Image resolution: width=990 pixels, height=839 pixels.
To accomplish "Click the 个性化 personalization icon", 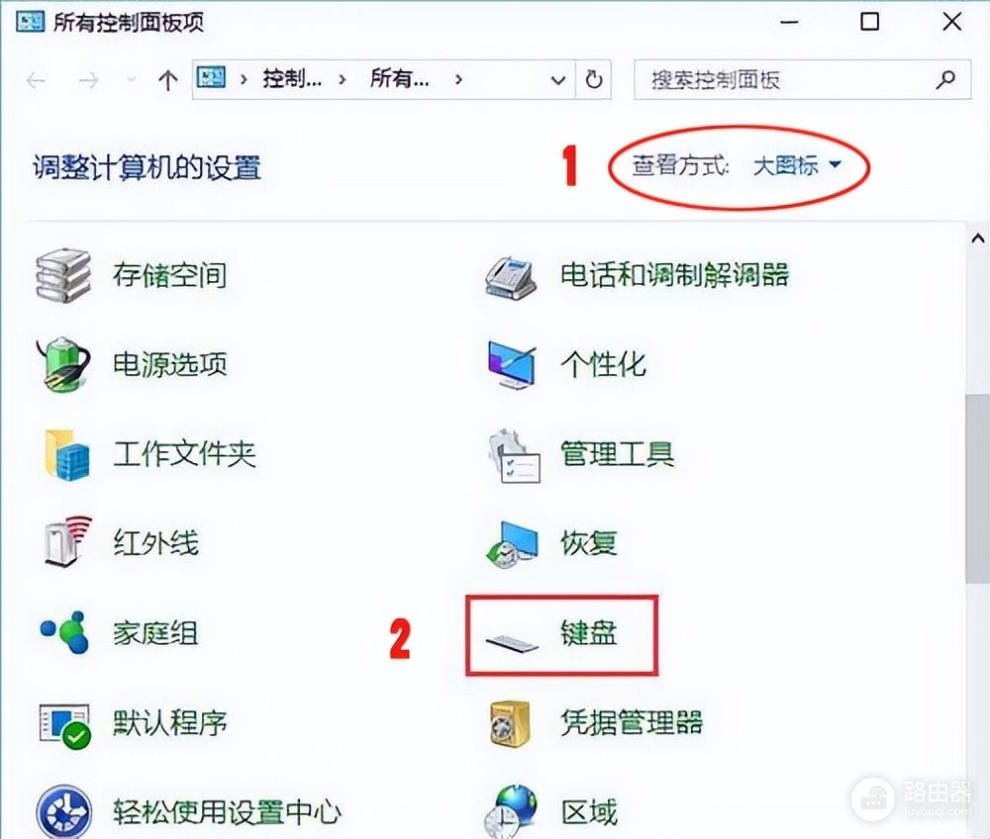I will (512, 365).
